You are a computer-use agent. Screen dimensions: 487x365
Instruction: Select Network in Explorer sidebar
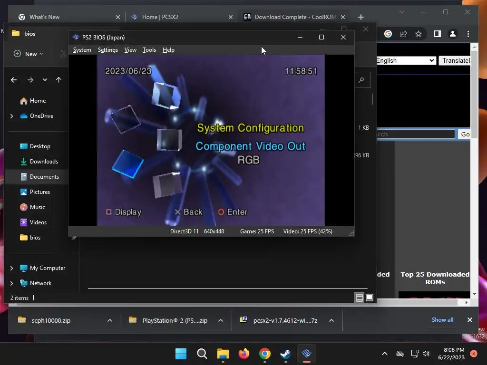40,283
